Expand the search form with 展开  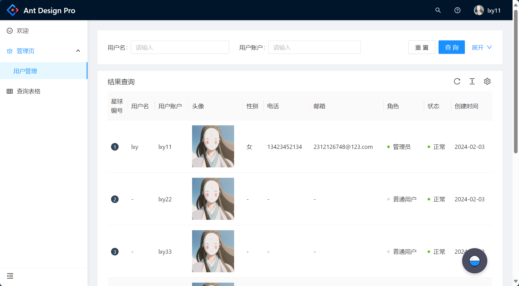[x=482, y=47]
